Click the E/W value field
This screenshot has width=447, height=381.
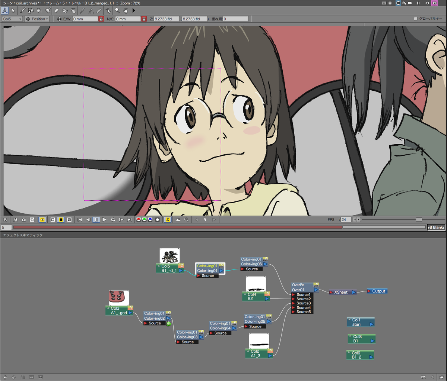point(85,19)
